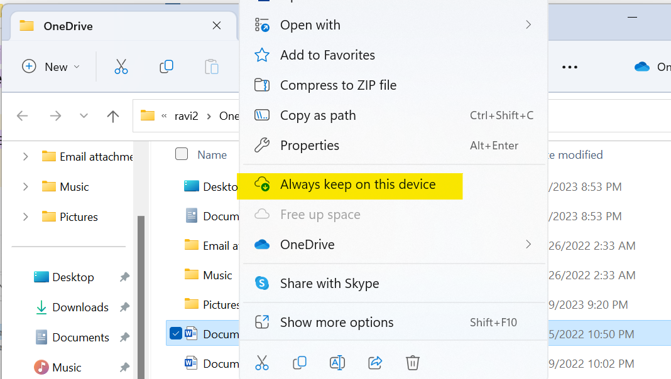Open the New dropdown menu

tap(51, 67)
